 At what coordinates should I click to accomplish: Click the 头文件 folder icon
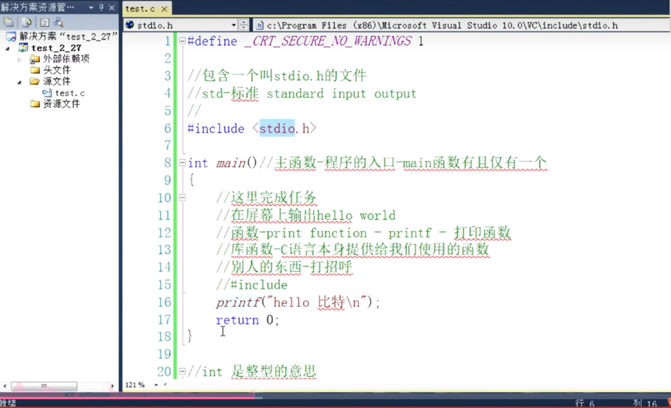(x=35, y=70)
